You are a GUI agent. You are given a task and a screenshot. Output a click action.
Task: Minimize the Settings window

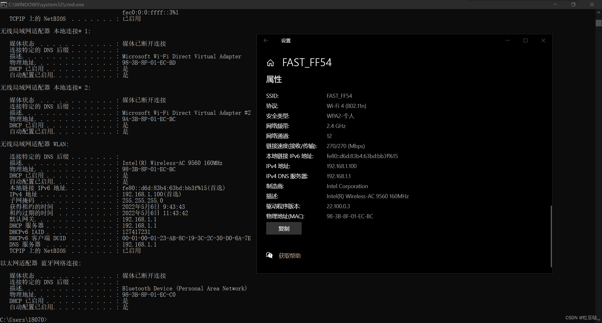[x=508, y=40]
